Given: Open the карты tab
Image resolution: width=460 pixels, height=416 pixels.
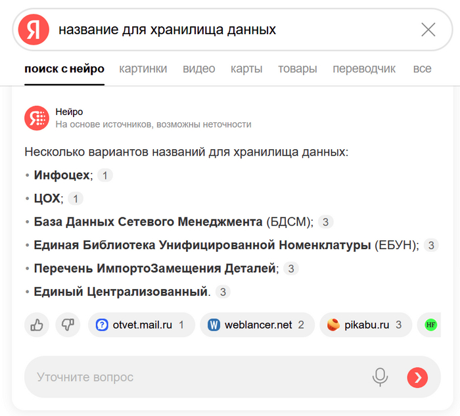Looking at the screenshot, I should coord(246,69).
